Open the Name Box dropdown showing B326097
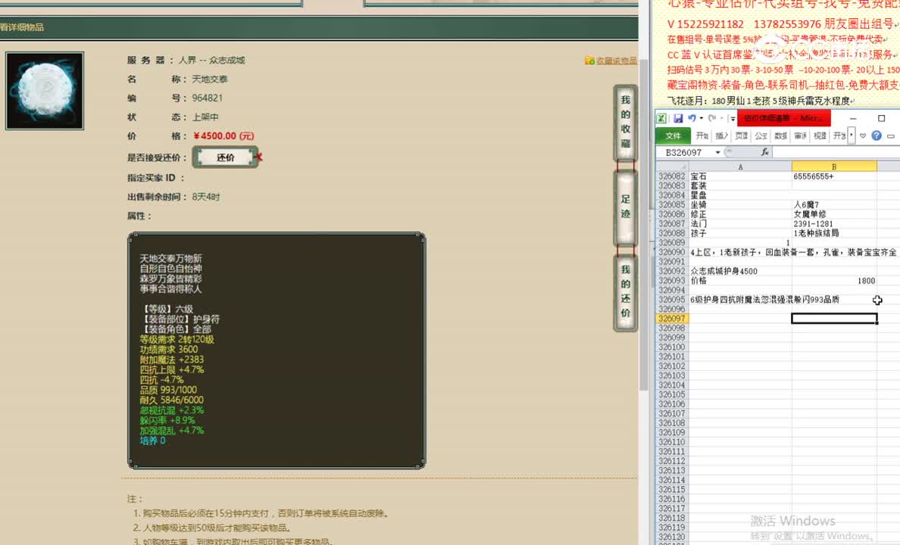Screen dimensions: 900x545 (717, 151)
